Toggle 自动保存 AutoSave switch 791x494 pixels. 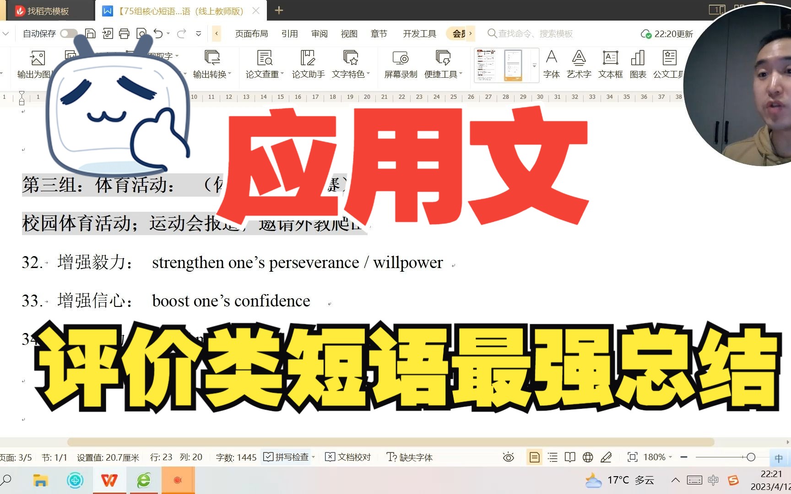coord(69,33)
